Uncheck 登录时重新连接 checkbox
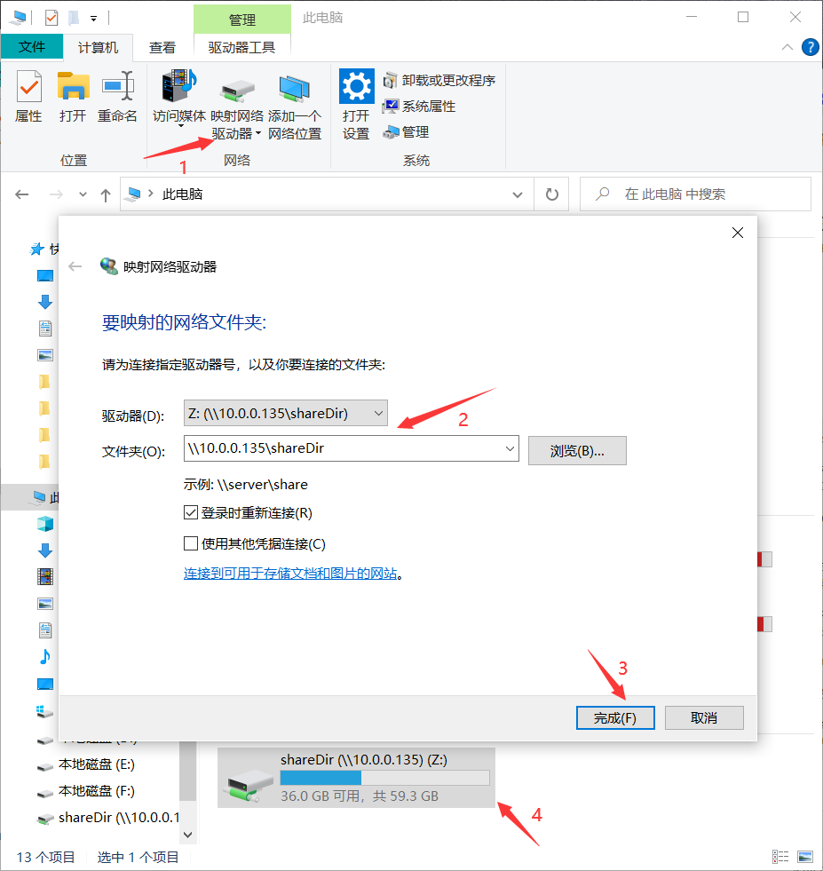 [x=191, y=513]
